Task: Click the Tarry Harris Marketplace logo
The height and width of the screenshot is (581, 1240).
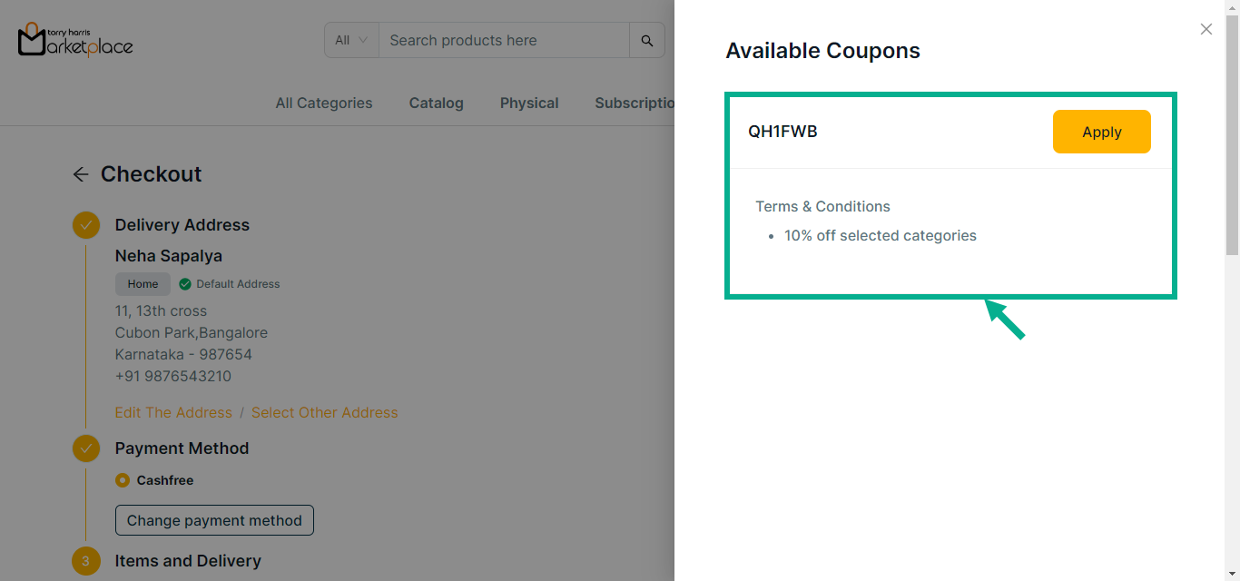Action: (75, 40)
